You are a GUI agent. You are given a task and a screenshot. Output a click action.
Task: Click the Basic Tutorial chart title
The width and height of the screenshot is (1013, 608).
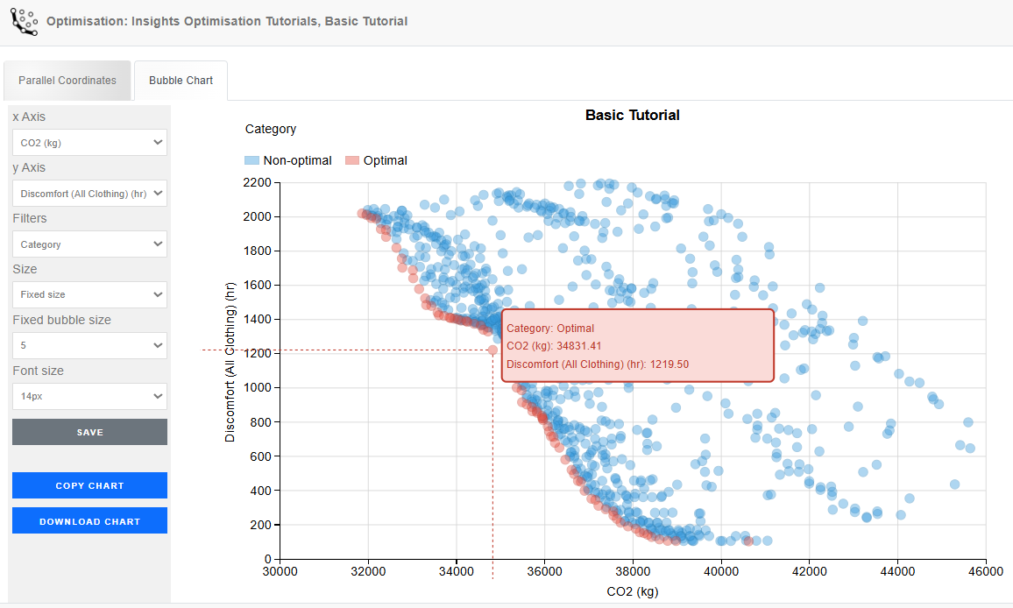[632, 115]
